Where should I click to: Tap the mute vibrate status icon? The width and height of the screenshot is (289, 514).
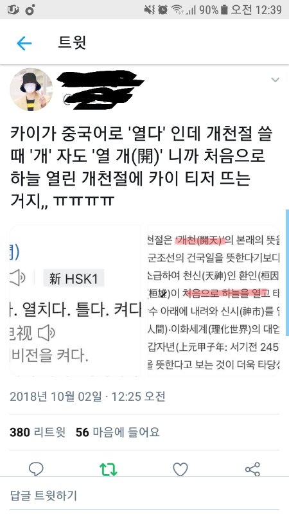(x=150, y=10)
